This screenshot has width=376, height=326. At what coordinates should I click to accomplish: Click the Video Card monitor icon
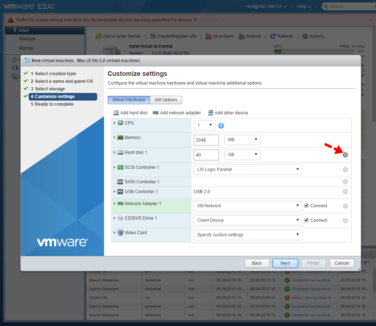(120, 233)
